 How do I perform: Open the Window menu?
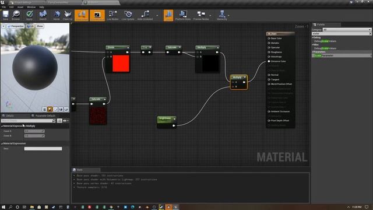coord(31,7)
